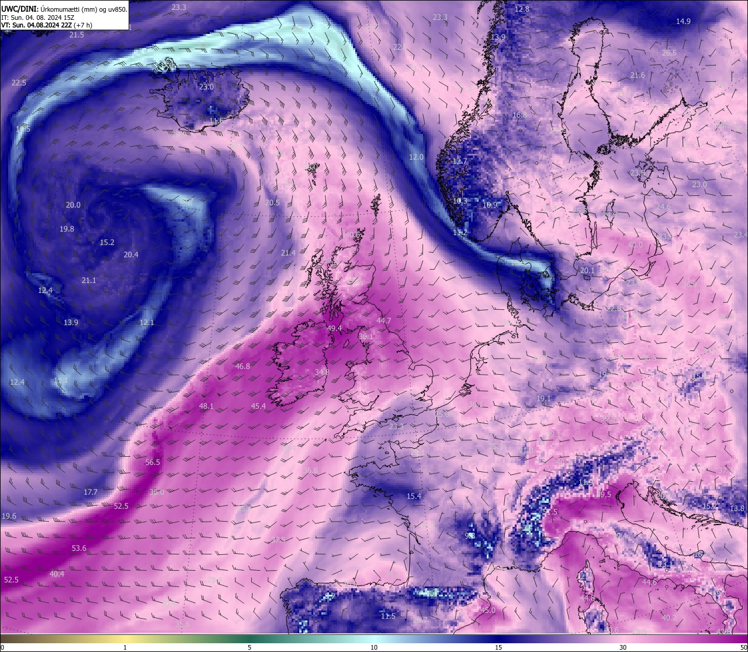Click the 36.1 value over the Irish Sea
The height and width of the screenshot is (652, 748).
point(366,337)
